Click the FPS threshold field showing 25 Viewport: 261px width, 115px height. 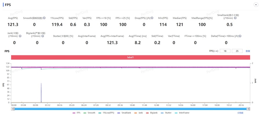(237, 51)
